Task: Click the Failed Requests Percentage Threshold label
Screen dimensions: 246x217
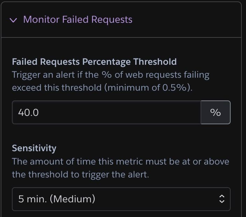Action: pyautogui.click(x=94, y=62)
